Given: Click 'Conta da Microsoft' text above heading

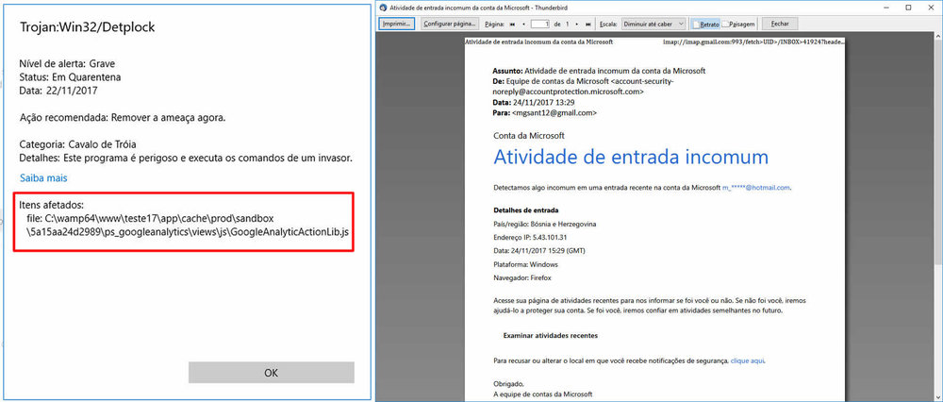Looking at the screenshot, I should point(529,135).
